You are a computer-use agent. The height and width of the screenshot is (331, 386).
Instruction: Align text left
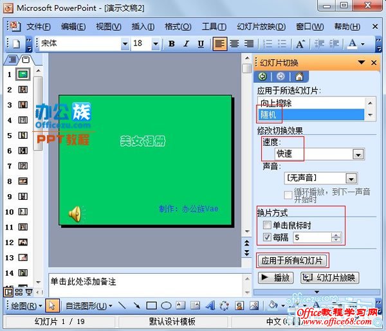(x=219, y=44)
